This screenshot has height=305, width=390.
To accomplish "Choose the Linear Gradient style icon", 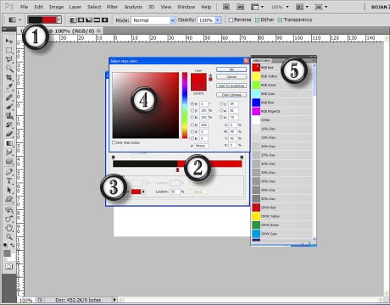I will pos(74,20).
